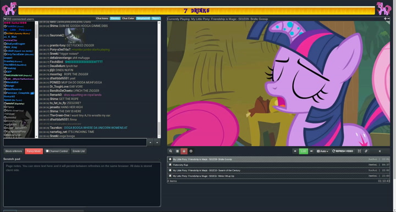Click the red playlist lock icon

tap(184, 151)
